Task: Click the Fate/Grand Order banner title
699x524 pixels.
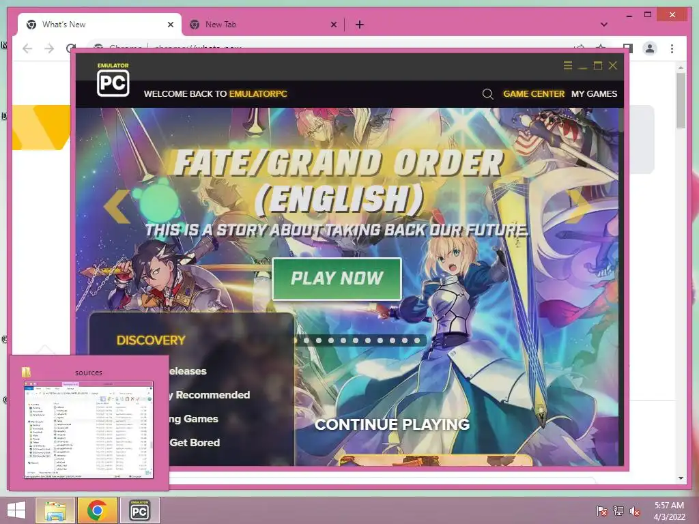Action: coord(339,181)
